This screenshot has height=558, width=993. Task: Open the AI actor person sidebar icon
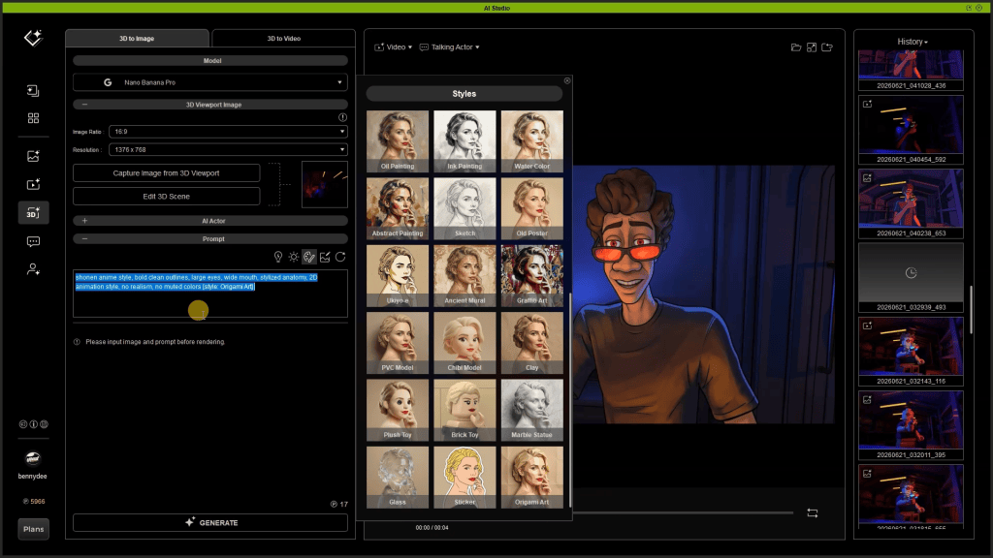point(33,269)
